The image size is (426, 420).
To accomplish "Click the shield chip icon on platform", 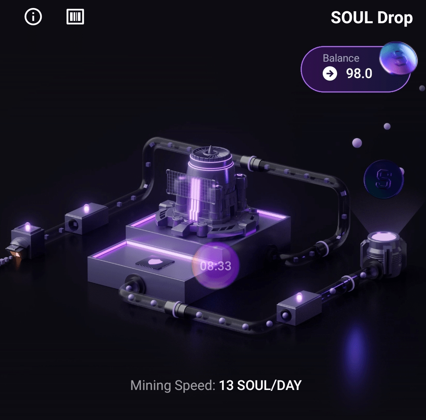I will 155,262.
